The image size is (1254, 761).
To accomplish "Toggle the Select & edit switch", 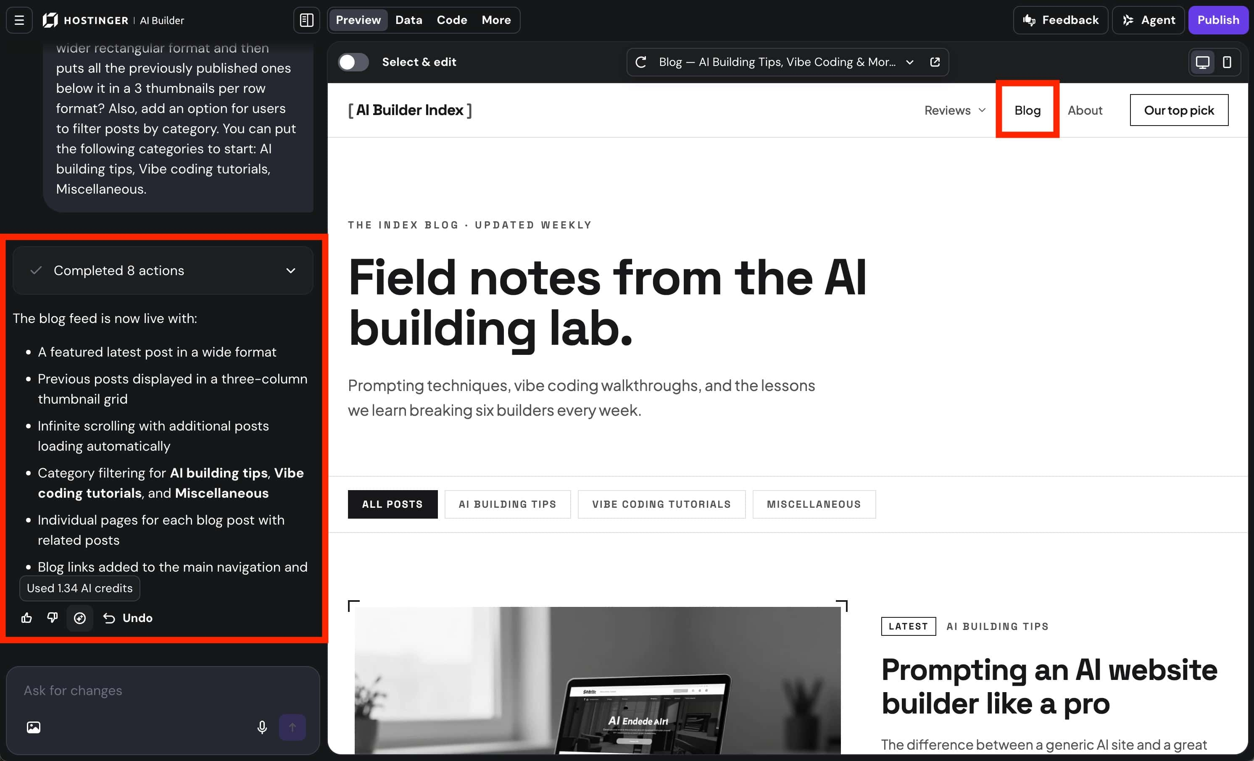I will [x=354, y=62].
